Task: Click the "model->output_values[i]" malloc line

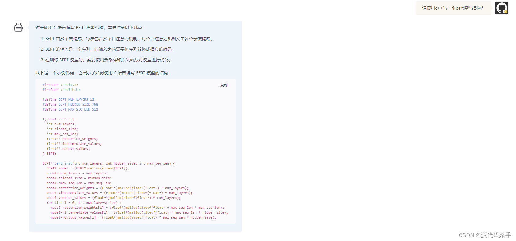Action: coord(133,217)
